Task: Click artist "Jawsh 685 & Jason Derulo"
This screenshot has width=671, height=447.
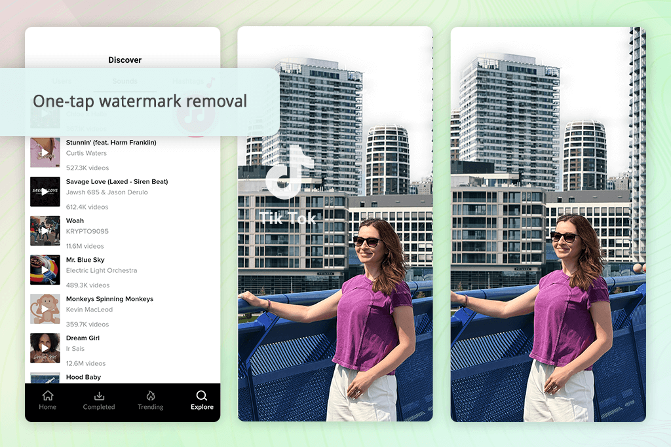Action: click(x=107, y=192)
